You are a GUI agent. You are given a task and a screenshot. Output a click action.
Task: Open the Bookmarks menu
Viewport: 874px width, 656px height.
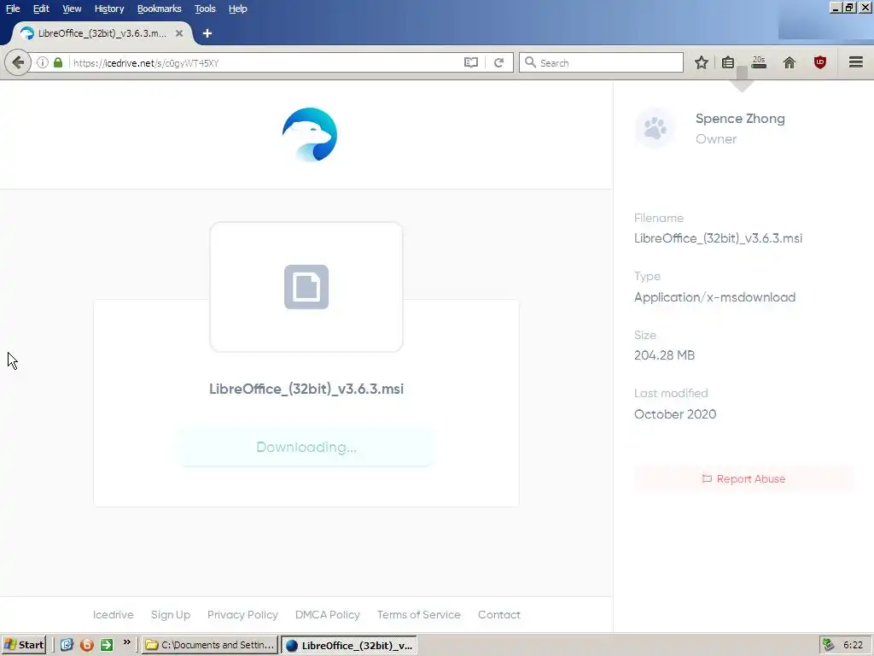pos(160,9)
